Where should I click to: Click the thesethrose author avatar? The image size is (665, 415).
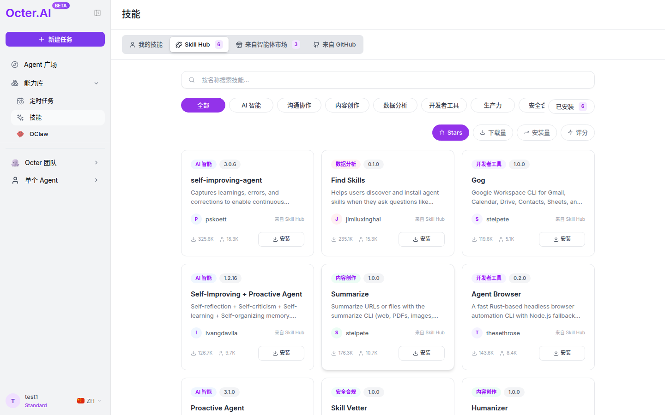(477, 333)
